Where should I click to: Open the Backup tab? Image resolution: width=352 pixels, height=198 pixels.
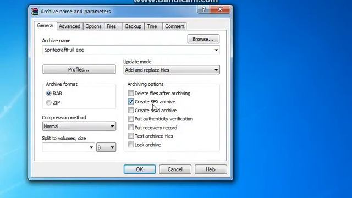[133, 26]
